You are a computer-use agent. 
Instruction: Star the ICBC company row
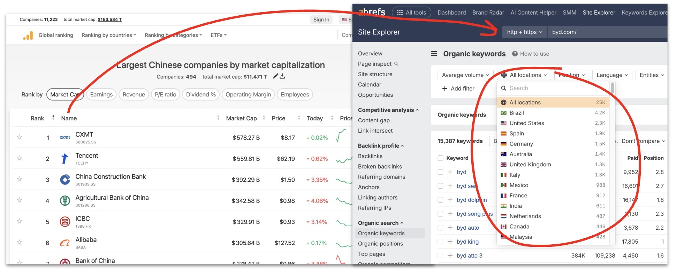point(20,221)
